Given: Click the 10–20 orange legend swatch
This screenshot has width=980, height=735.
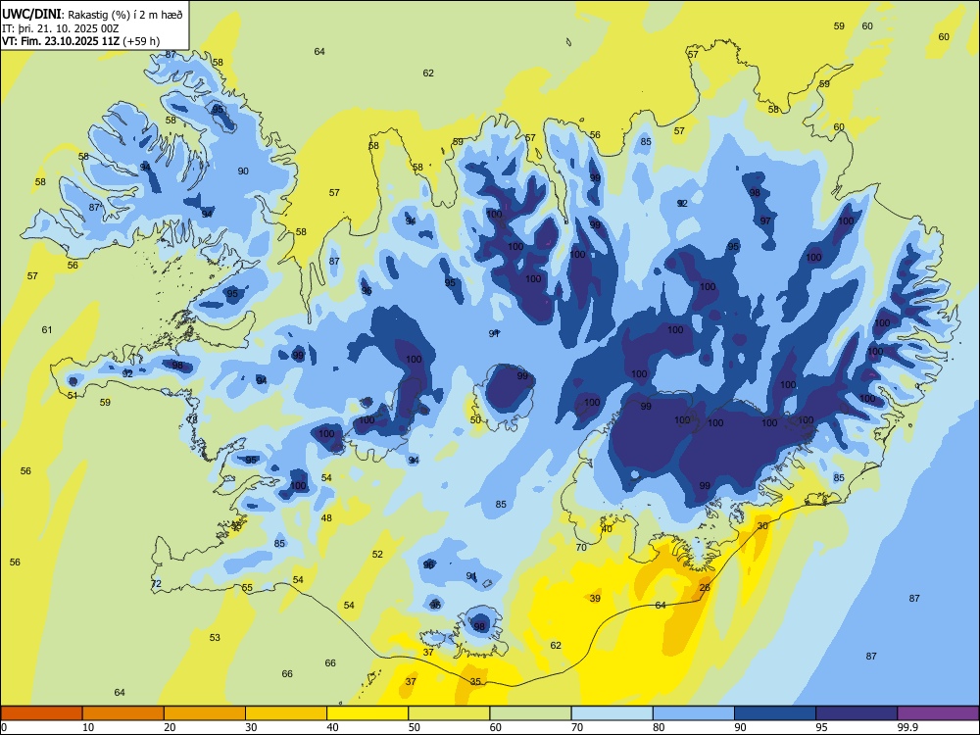Looking at the screenshot, I should click(123, 713).
